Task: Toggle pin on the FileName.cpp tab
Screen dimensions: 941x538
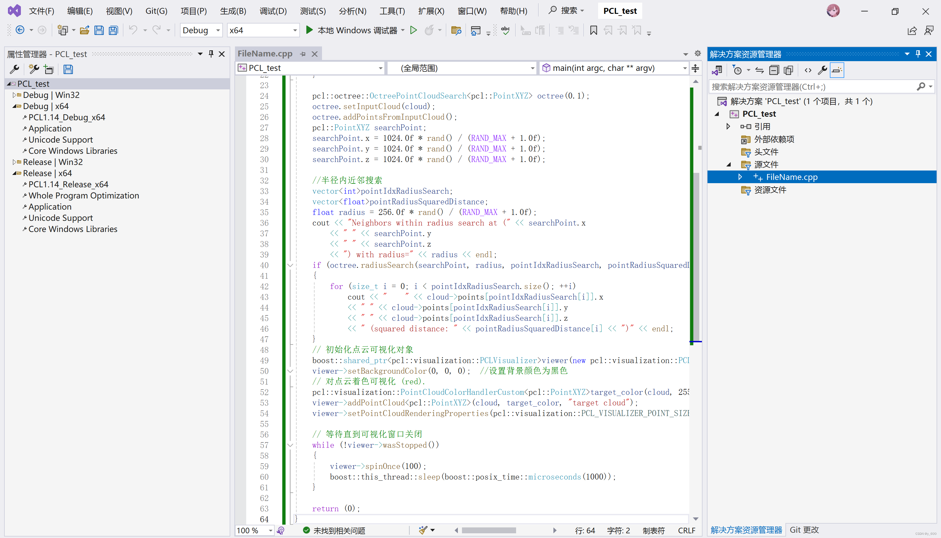Action: click(x=303, y=54)
